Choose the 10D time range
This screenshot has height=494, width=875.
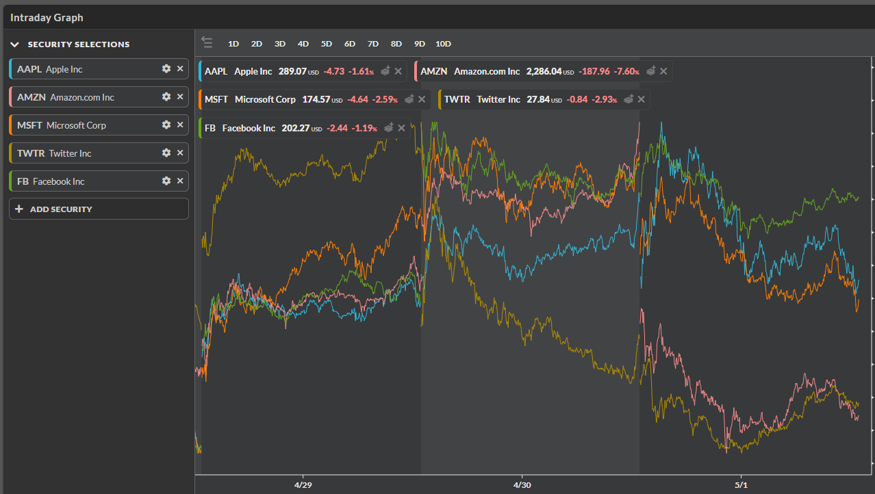point(443,44)
